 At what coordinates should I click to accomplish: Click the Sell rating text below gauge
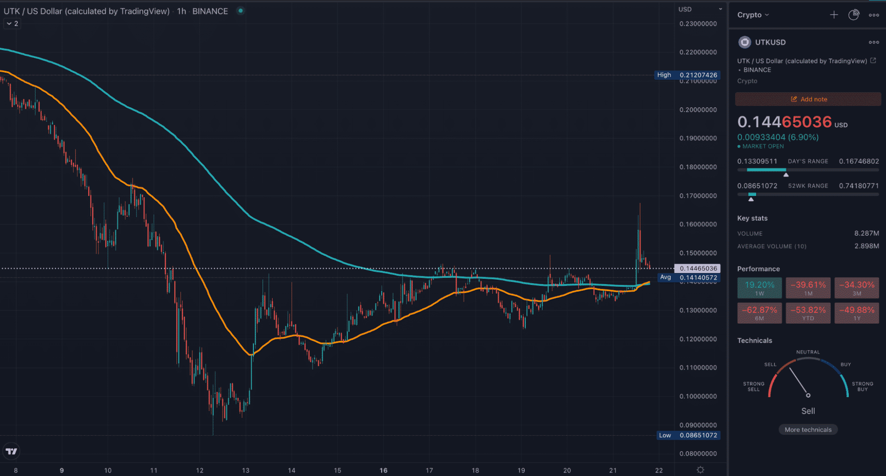click(808, 411)
